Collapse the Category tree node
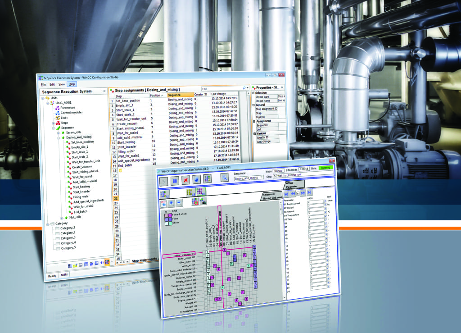Screen dimensions: 461x333 click(x=48, y=224)
